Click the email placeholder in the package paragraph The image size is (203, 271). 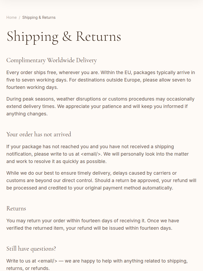(91, 154)
